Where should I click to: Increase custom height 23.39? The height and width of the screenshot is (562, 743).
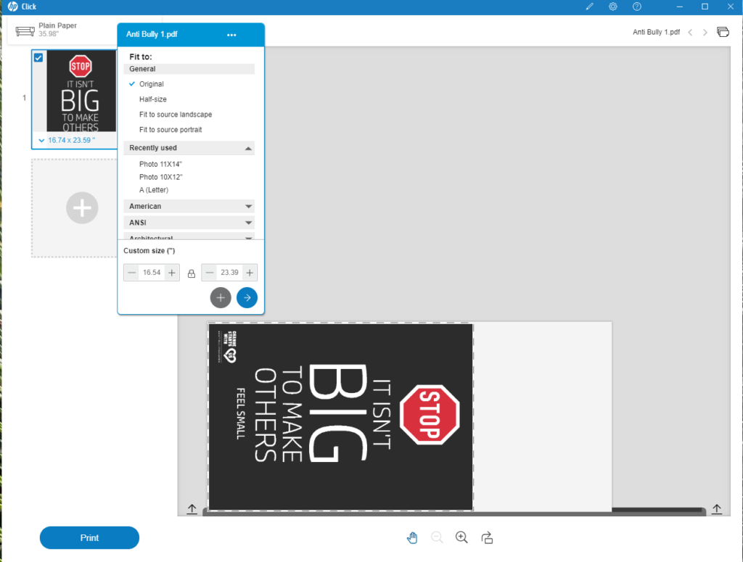(x=250, y=273)
